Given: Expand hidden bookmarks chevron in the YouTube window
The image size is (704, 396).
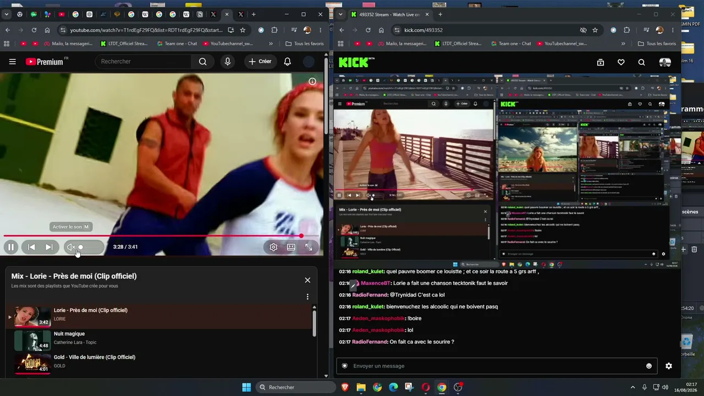Looking at the screenshot, I should point(271,43).
